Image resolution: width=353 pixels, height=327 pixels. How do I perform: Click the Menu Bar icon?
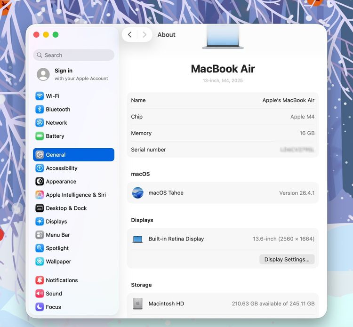[40, 235]
